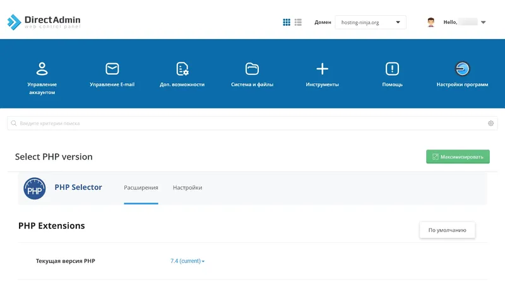505x282 pixels.
Task: Click the Инструменты label
Action: (x=322, y=85)
